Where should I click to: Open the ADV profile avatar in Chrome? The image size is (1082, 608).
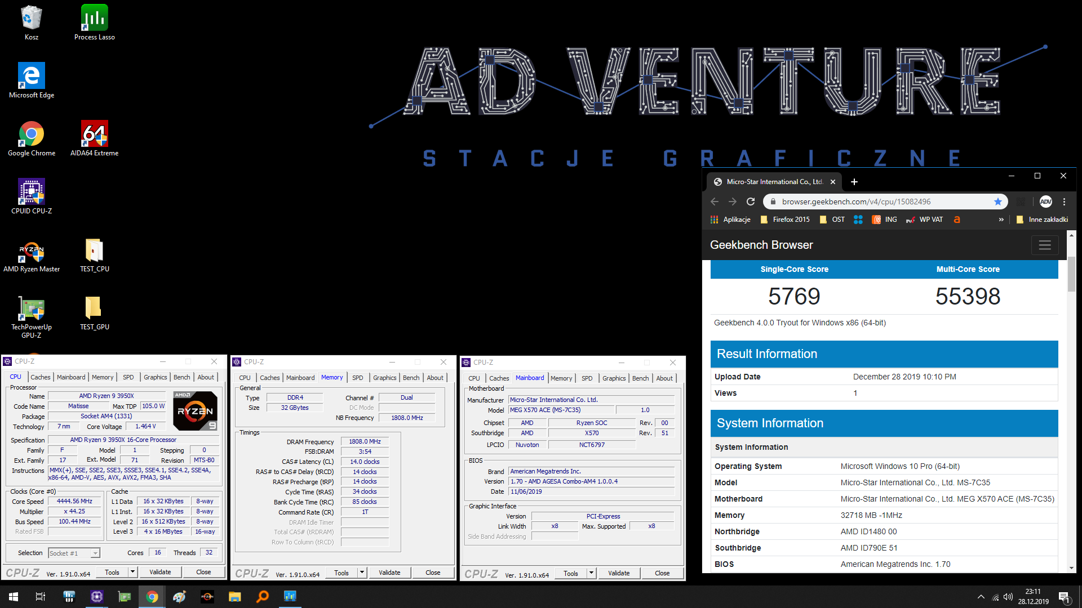[x=1046, y=202]
